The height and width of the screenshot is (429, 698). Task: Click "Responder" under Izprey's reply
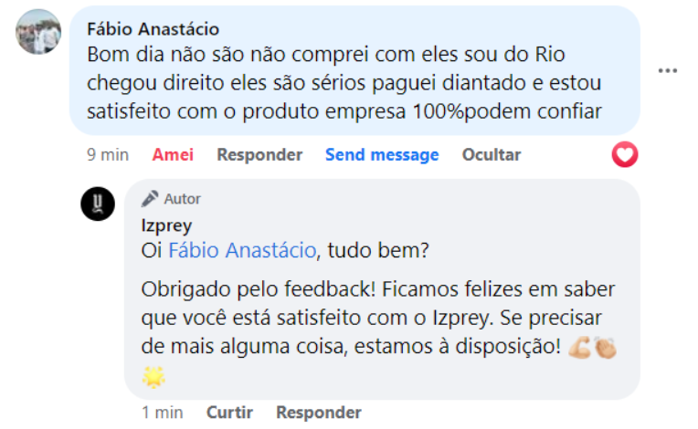(319, 413)
